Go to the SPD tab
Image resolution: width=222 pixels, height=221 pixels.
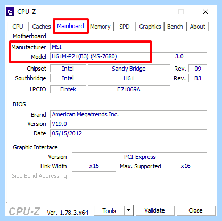coord(125,27)
